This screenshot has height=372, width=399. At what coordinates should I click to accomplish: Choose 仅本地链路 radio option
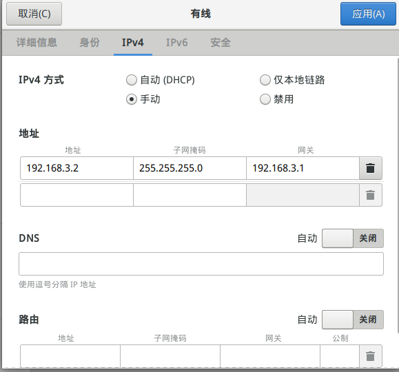coord(265,80)
